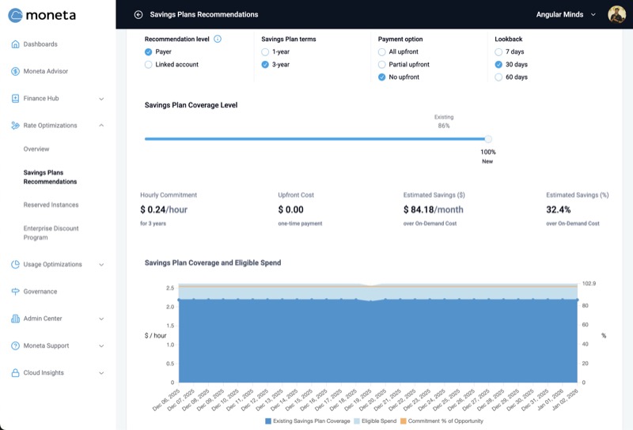Screen dimensions: 633x430
Task: Expand the Usage Optimizations menu
Action: (101, 265)
